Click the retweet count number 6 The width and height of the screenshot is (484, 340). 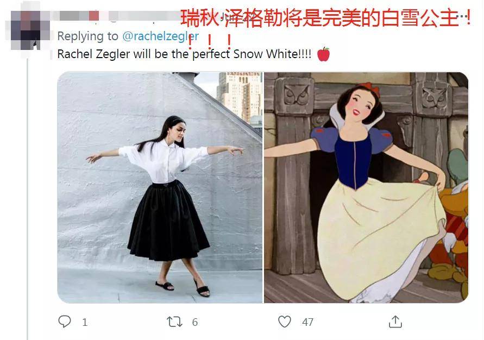click(x=195, y=323)
